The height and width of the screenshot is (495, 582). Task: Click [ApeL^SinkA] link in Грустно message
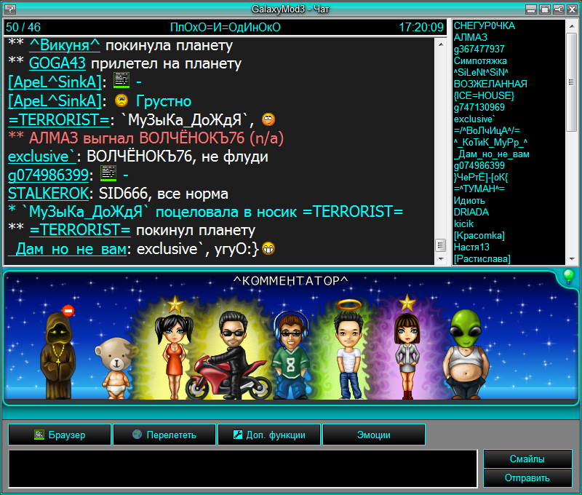click(x=55, y=101)
